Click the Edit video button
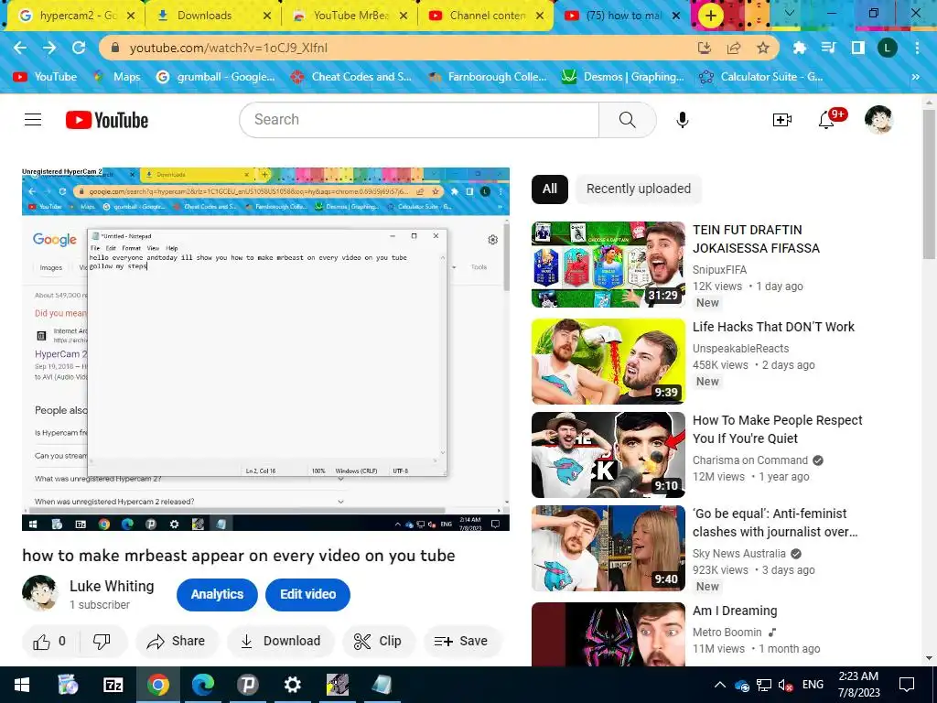This screenshot has width=937, height=703. [307, 595]
